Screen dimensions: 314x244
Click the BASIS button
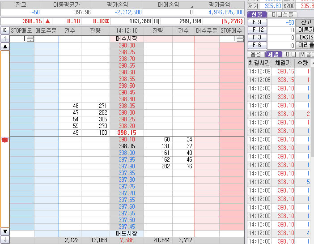[305, 38]
